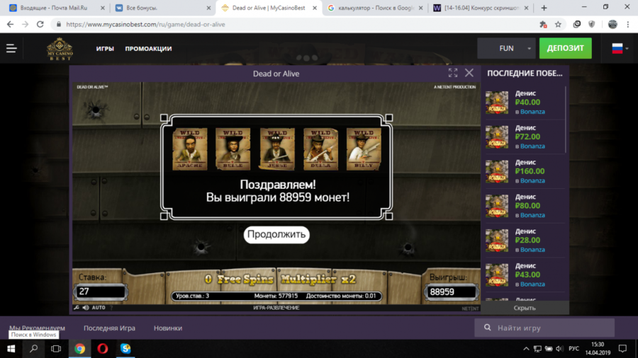Hide the recent wins panel via Скрыть
The image size is (638, 358).
click(525, 308)
